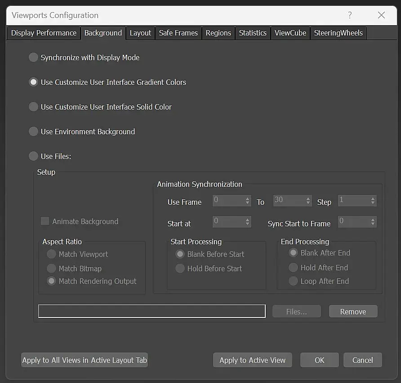Choose Use Environment Background radio button
This screenshot has height=383, width=401.
(34, 132)
